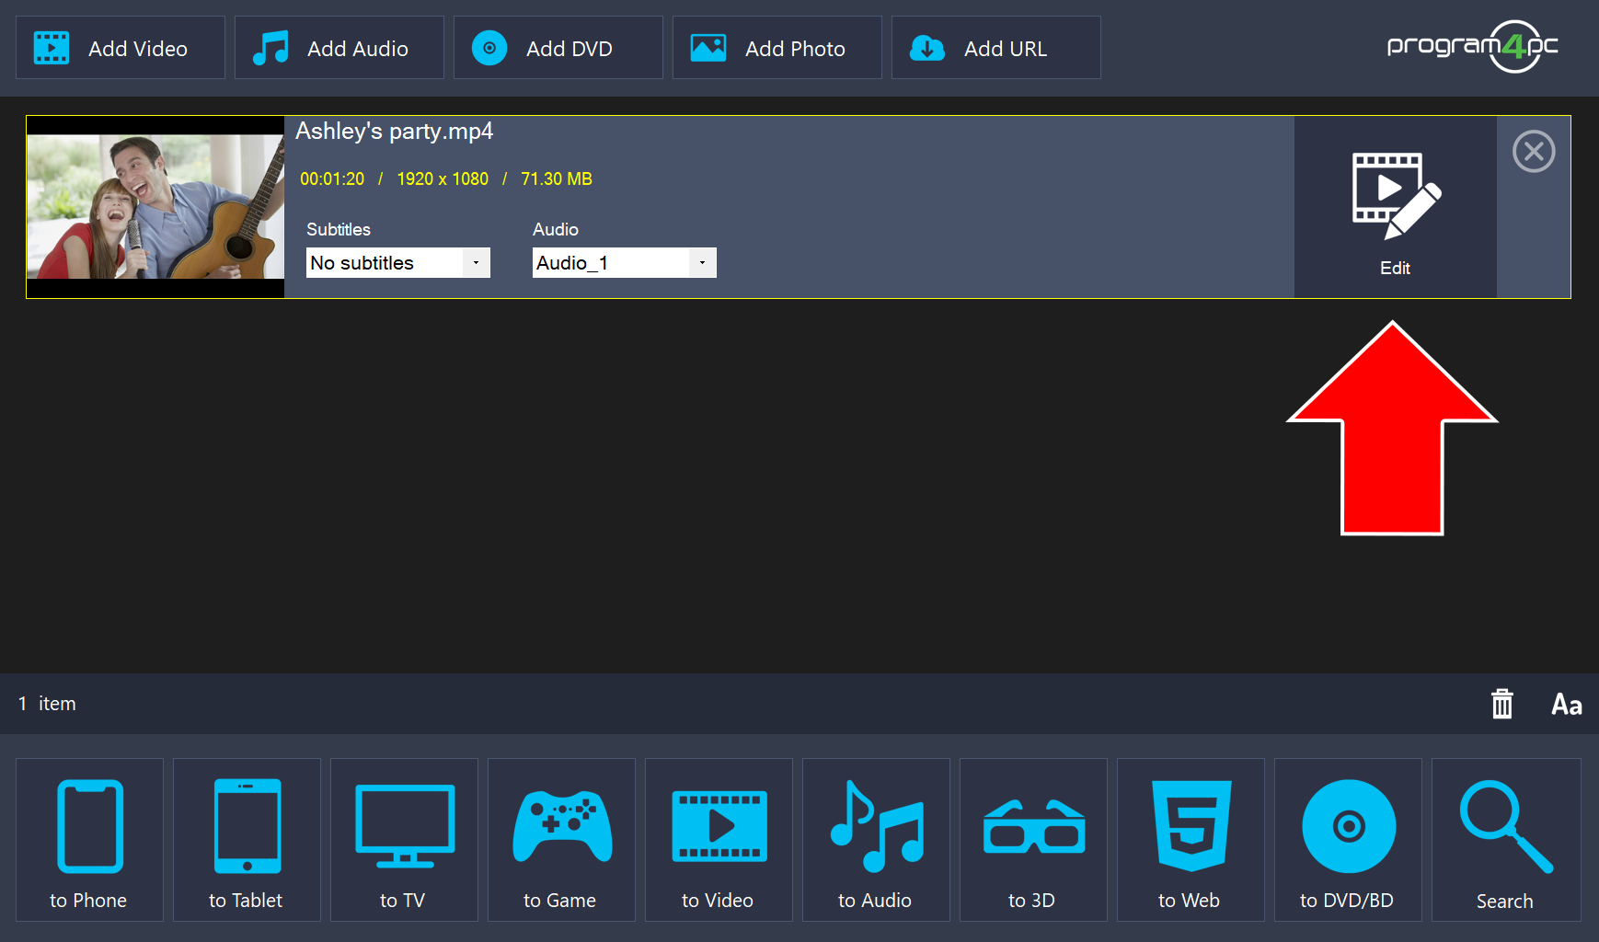
Task: Click the Add URL cloud download button
Action: [996, 48]
